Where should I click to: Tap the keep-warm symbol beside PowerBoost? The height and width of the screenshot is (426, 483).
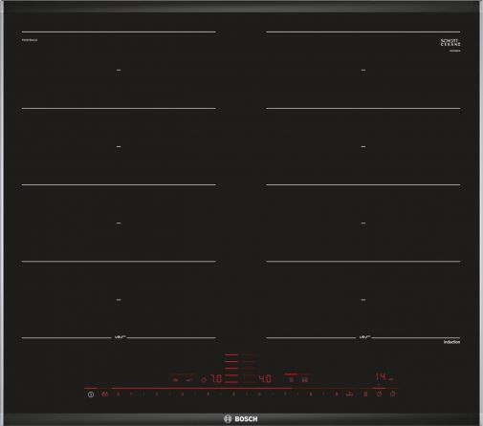365,394
